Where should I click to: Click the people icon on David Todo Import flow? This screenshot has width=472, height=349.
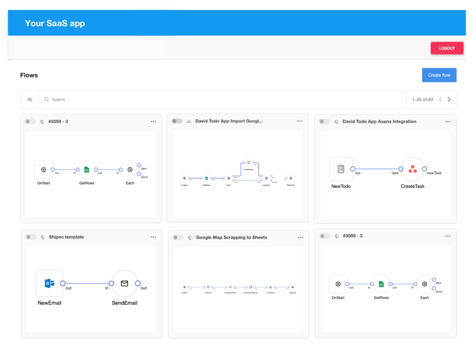pos(189,121)
